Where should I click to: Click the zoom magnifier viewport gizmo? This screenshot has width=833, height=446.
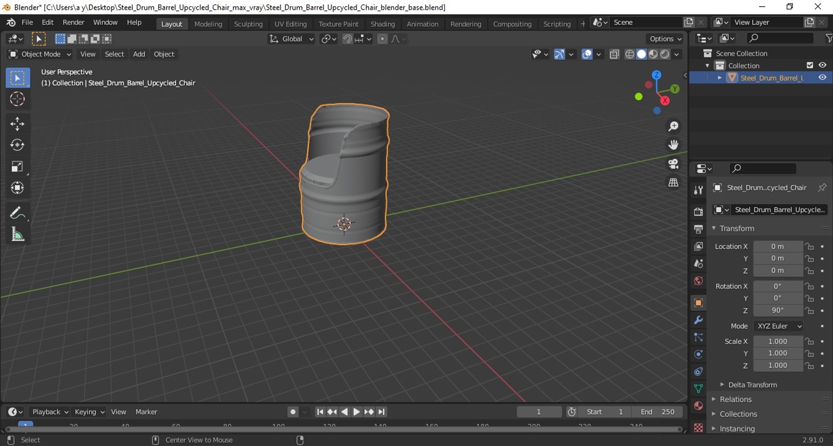pos(673,126)
